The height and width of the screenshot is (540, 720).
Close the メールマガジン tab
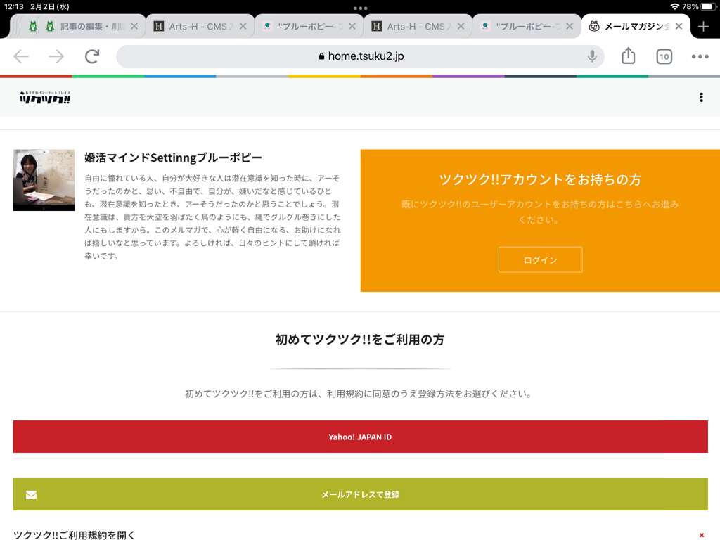click(679, 27)
